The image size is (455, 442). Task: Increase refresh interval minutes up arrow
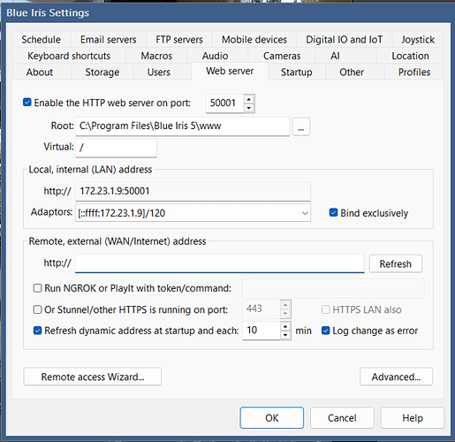[285, 326]
